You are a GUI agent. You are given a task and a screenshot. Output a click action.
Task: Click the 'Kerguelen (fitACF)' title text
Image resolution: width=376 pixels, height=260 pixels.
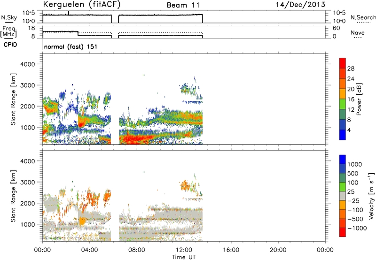click(82, 5)
